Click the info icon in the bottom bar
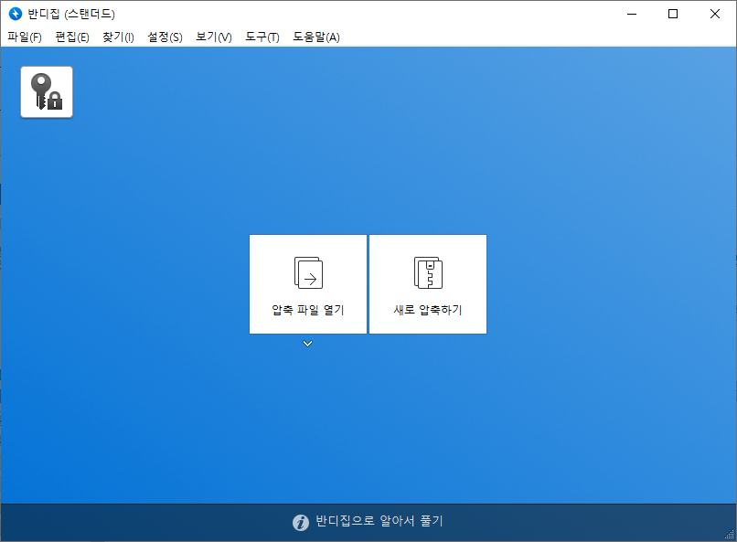 tap(301, 523)
